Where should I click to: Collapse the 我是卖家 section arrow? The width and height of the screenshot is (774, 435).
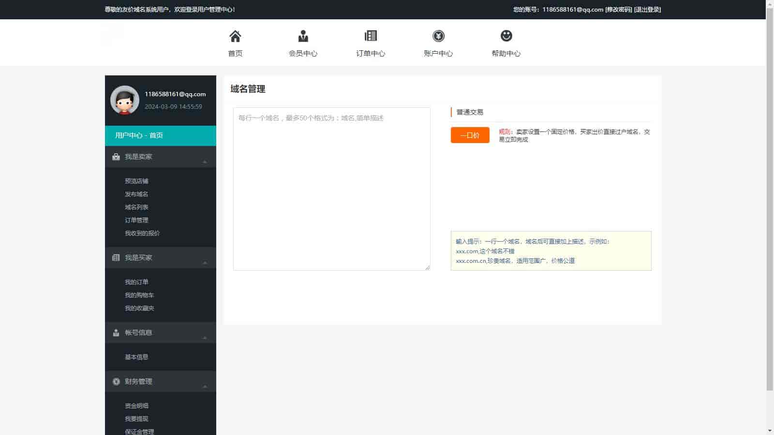pos(205,162)
